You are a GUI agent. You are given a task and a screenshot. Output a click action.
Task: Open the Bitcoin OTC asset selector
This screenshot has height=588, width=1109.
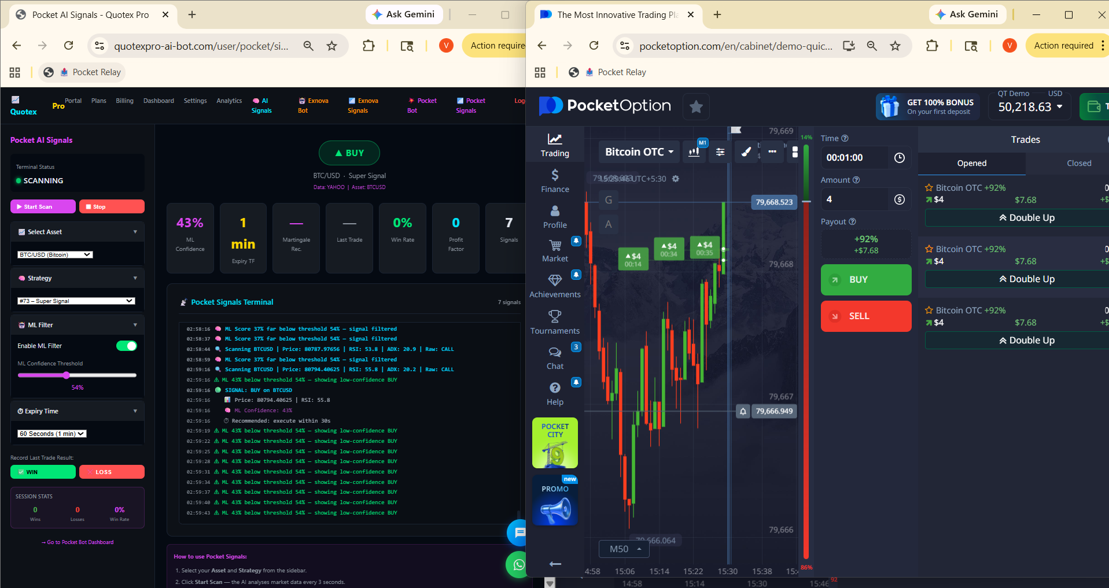pyautogui.click(x=639, y=151)
